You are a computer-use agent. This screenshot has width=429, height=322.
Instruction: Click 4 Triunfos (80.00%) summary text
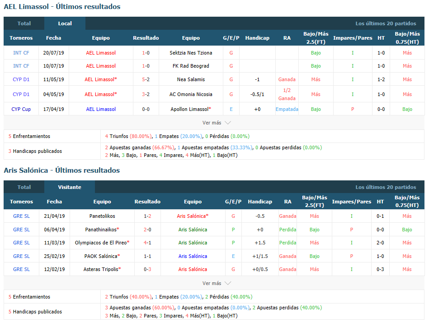[x=128, y=136]
